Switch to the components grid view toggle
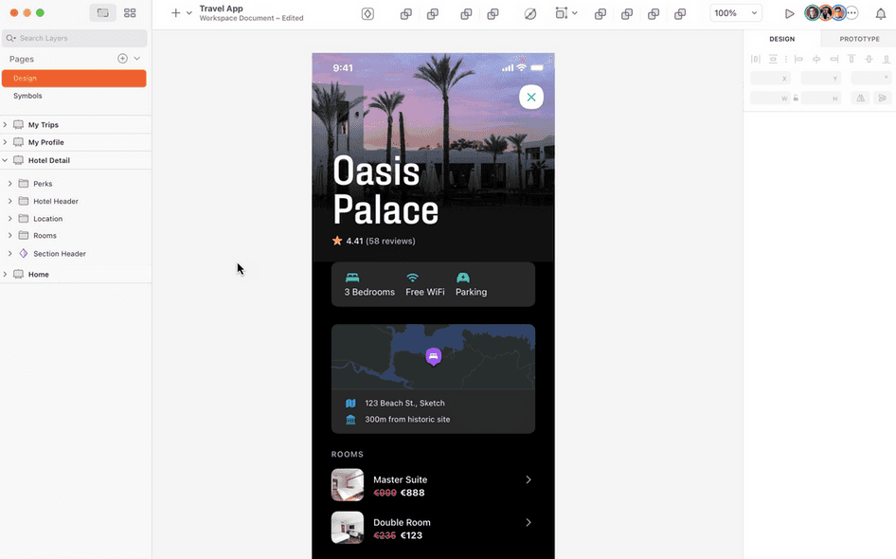The height and width of the screenshot is (559, 896). click(x=130, y=12)
